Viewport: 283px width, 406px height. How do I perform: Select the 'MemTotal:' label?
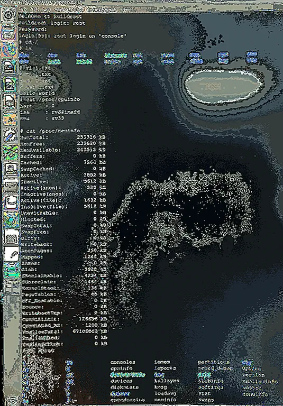tap(34, 137)
